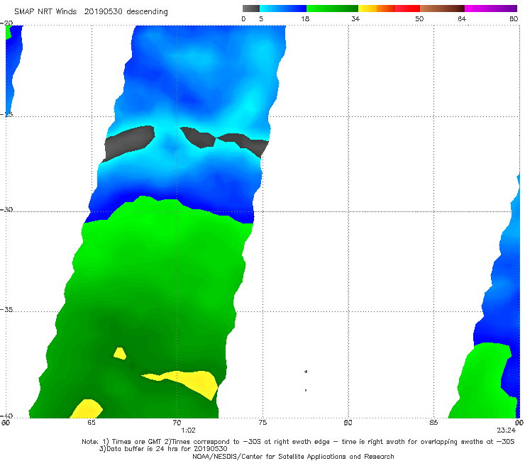
Task: Click the color bar label '5'
Action: pos(261,18)
